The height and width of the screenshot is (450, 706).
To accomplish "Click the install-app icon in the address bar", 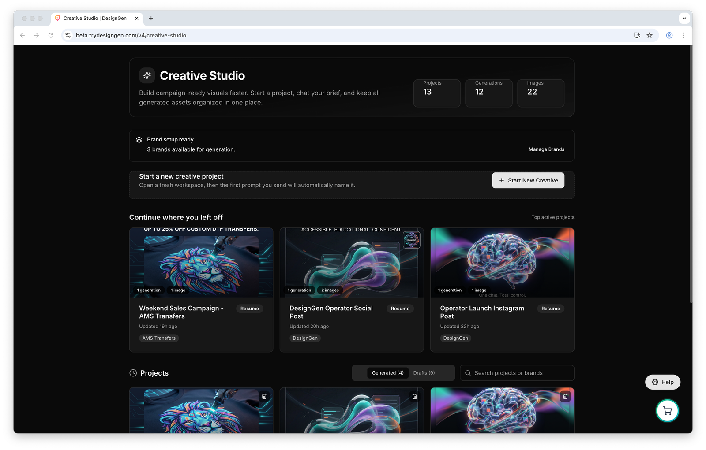I will point(636,35).
